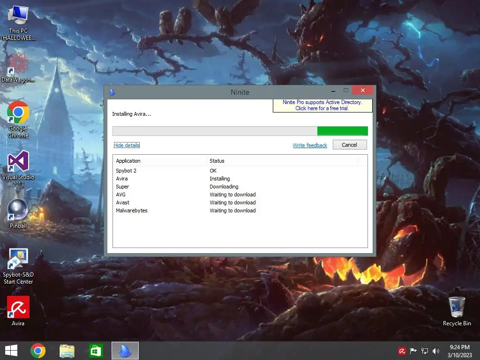
Task: Click the Application column header
Action: (160, 161)
